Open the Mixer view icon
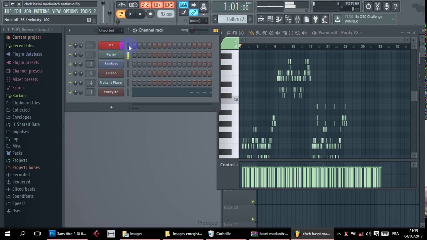 297,19
